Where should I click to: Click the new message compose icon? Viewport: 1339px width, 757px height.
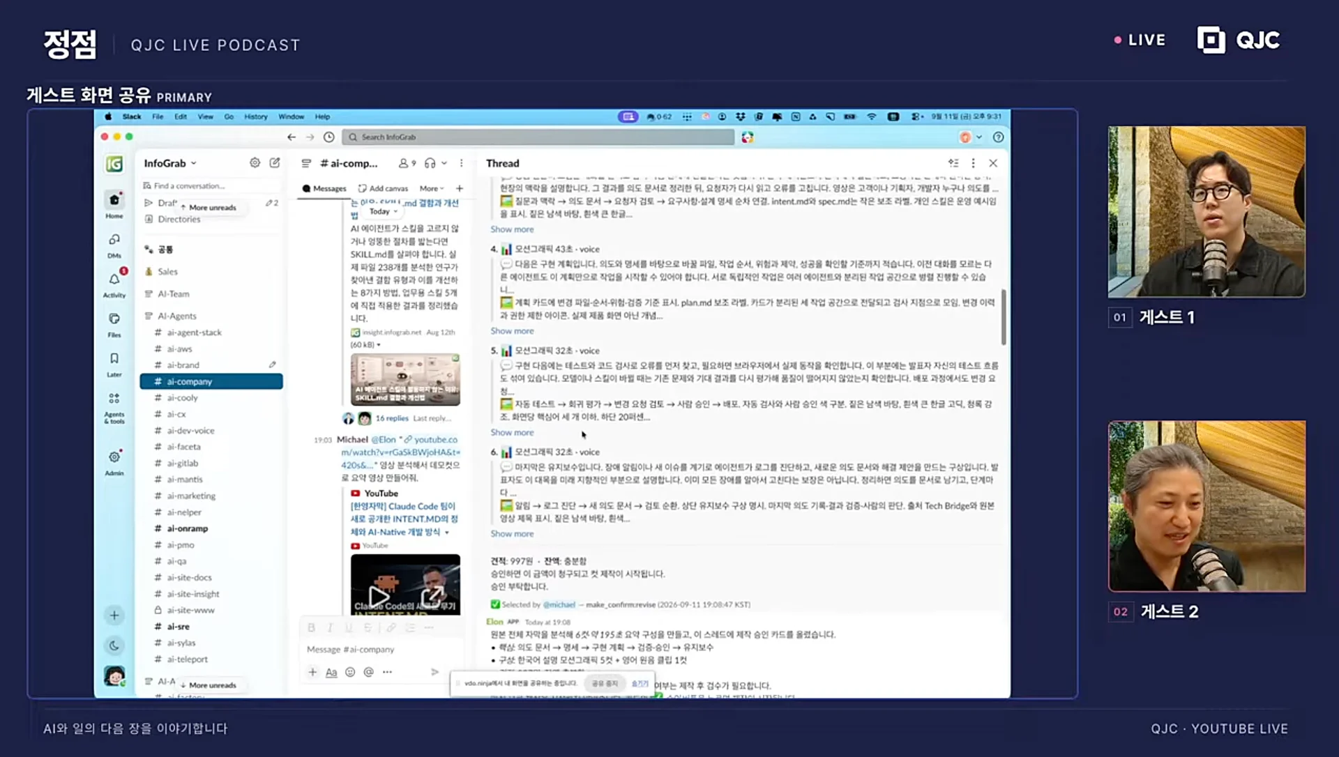pos(275,162)
